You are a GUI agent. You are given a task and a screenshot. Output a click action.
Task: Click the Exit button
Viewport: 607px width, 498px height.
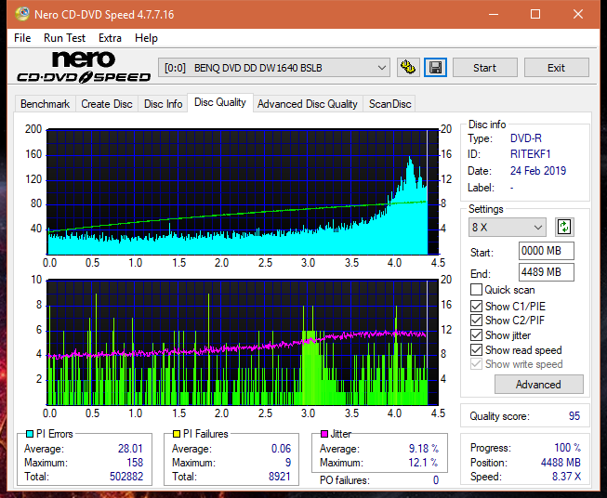[x=556, y=68]
